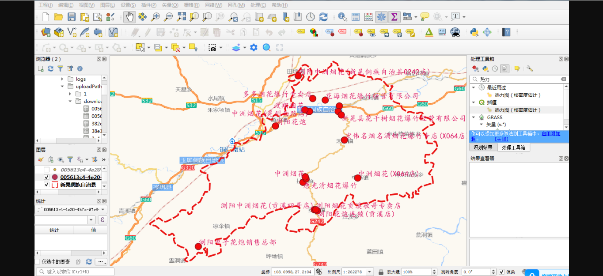Open the help book icon

507,32
